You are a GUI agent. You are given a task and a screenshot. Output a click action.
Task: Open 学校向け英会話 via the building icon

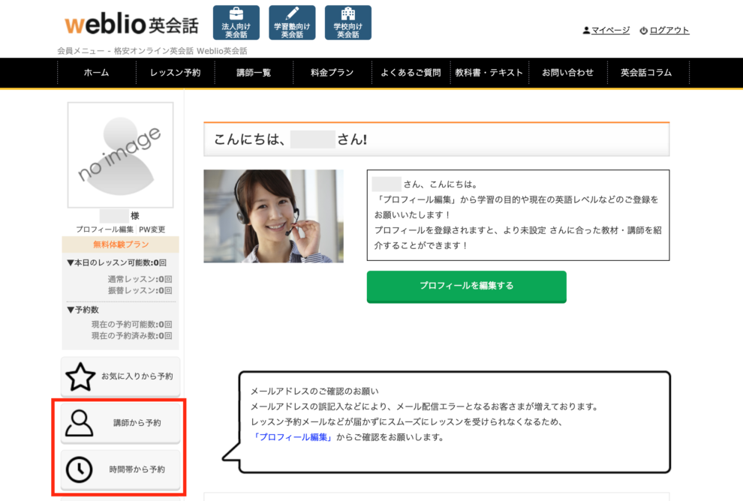[347, 22]
